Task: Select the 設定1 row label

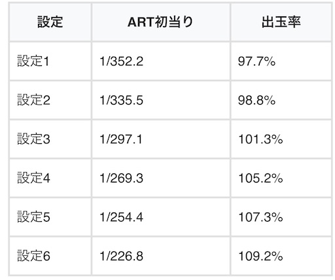Action: click(33, 61)
